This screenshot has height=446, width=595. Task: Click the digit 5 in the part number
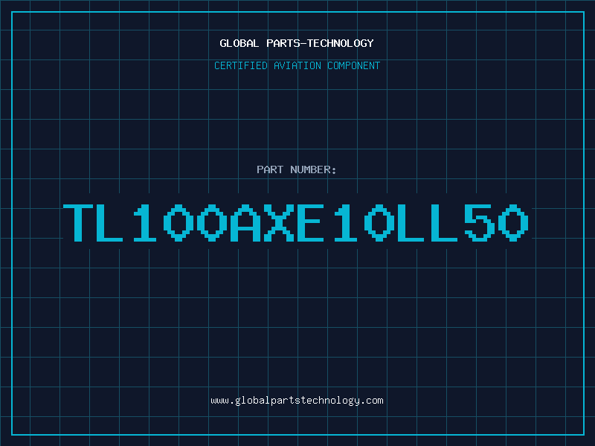(480, 223)
